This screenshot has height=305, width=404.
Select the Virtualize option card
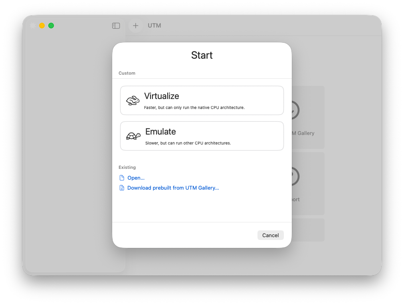pos(202,100)
